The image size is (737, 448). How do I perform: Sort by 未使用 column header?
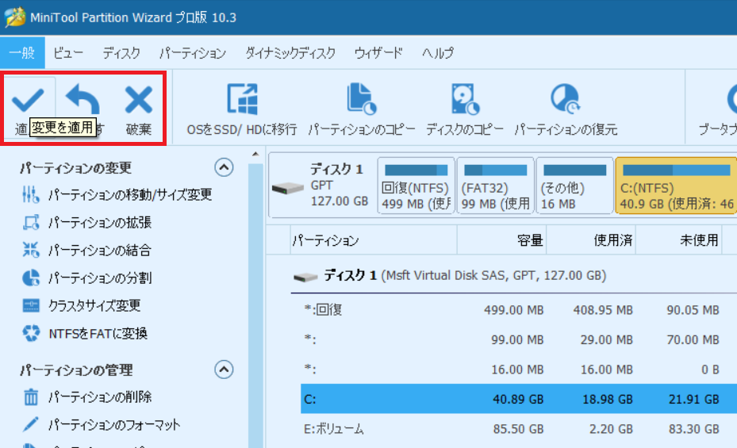pyautogui.click(x=679, y=240)
